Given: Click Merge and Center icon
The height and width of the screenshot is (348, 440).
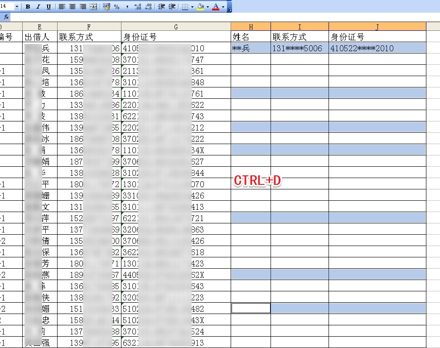Looking at the screenshot, I should (x=93, y=7).
